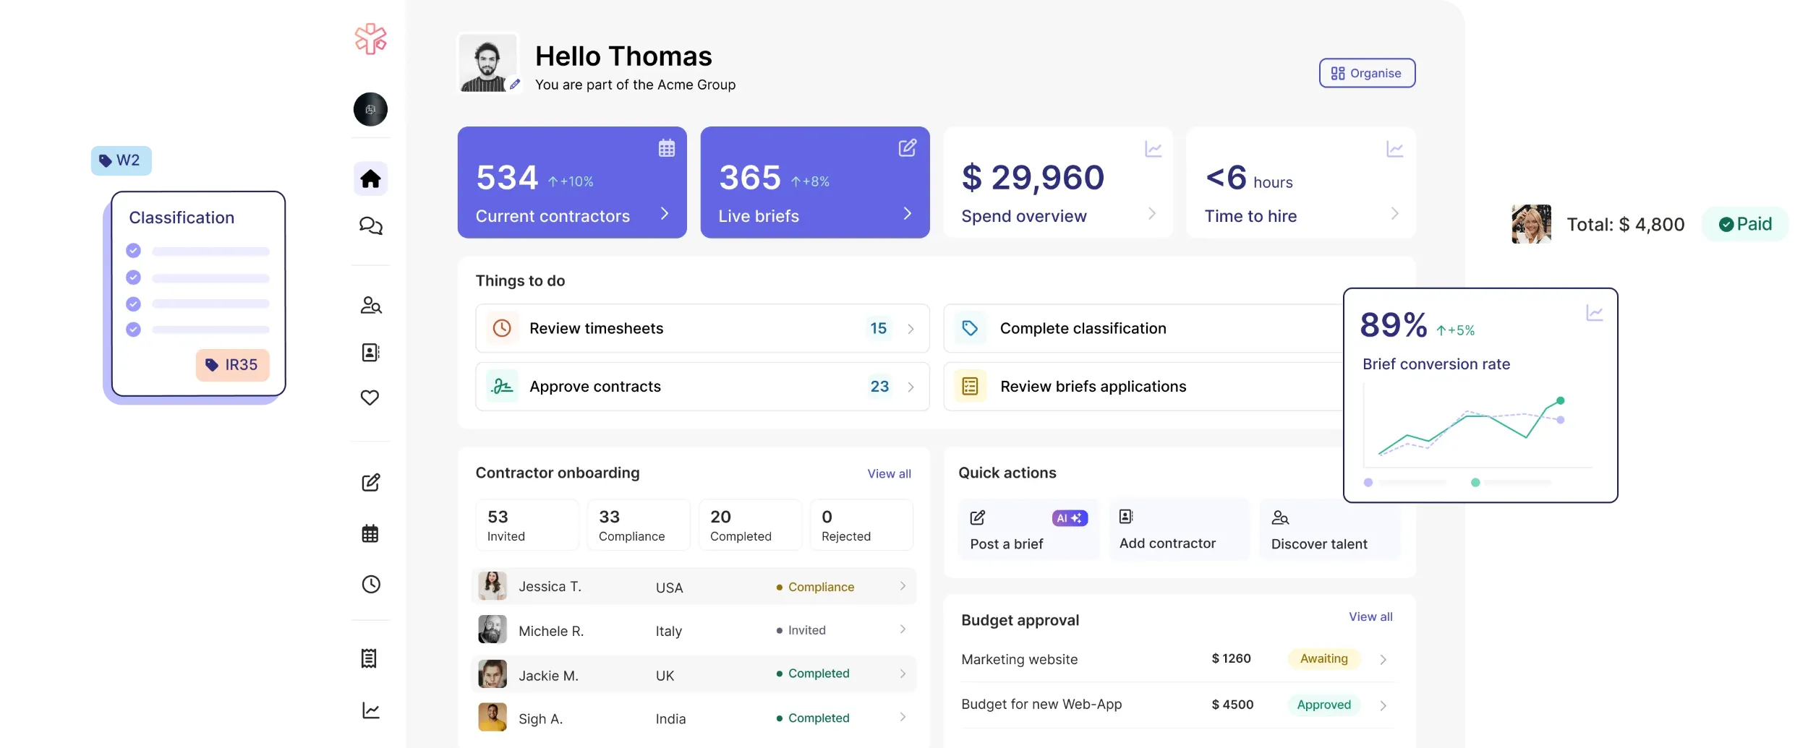Open the chat messages icon in the sidebar

(x=371, y=226)
